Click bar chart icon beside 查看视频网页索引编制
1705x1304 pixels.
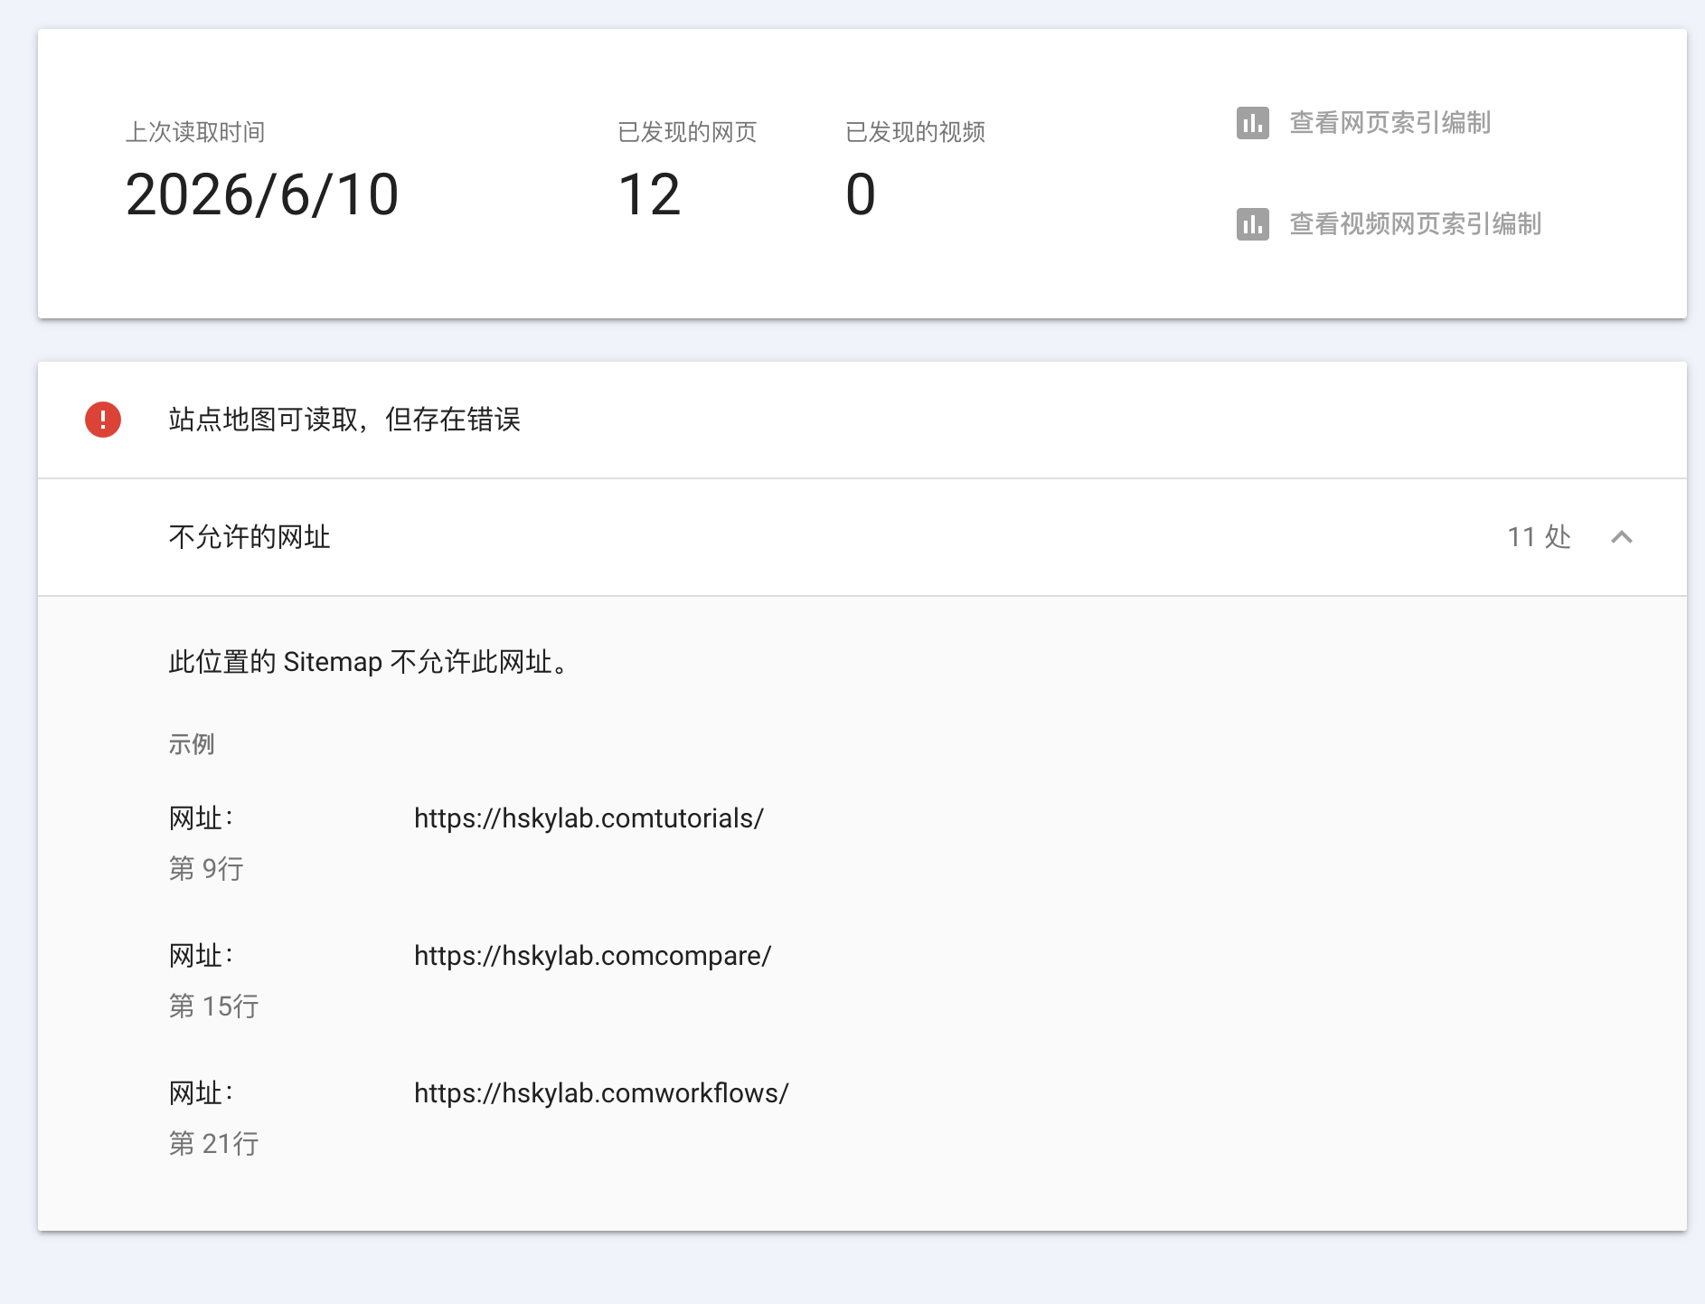[1252, 224]
